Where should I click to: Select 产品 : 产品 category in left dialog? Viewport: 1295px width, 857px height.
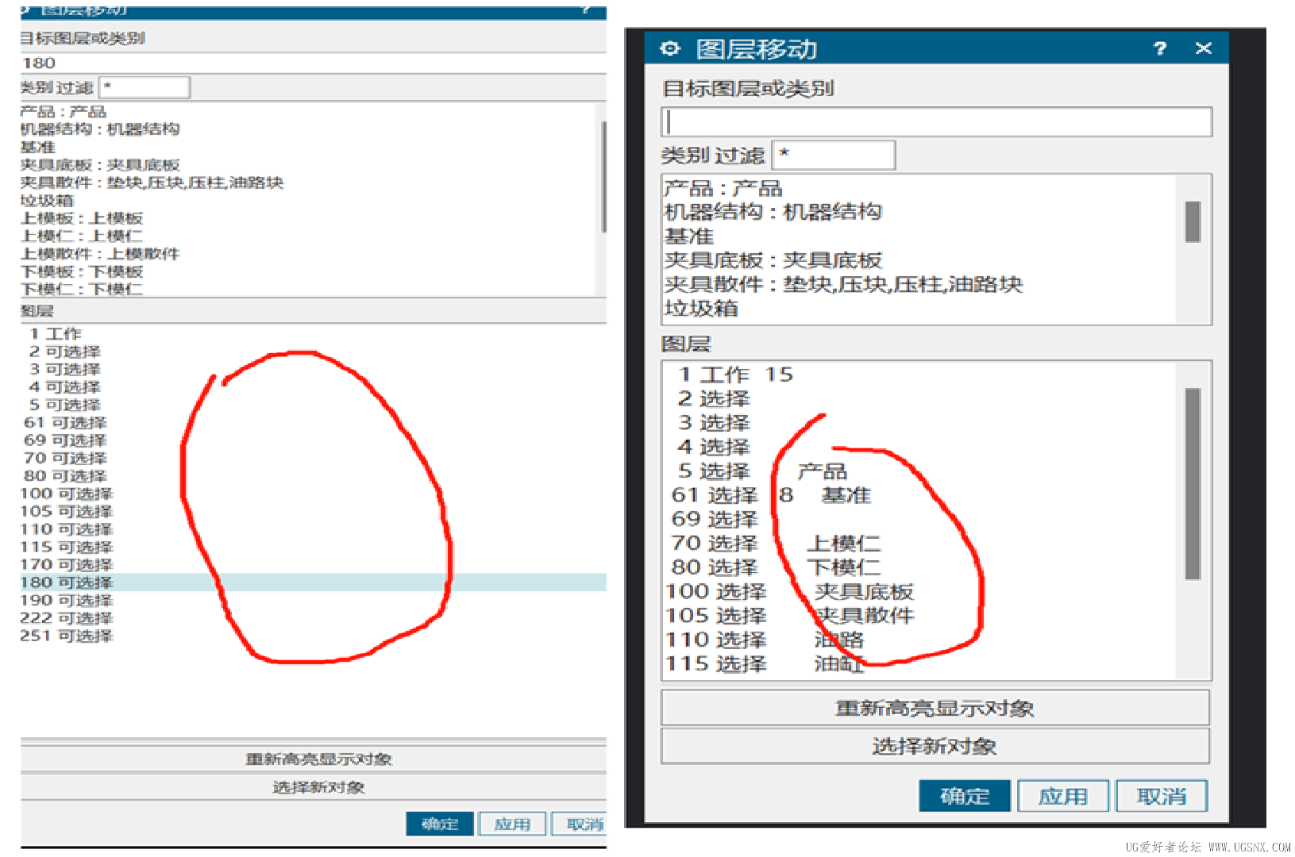coord(64,112)
